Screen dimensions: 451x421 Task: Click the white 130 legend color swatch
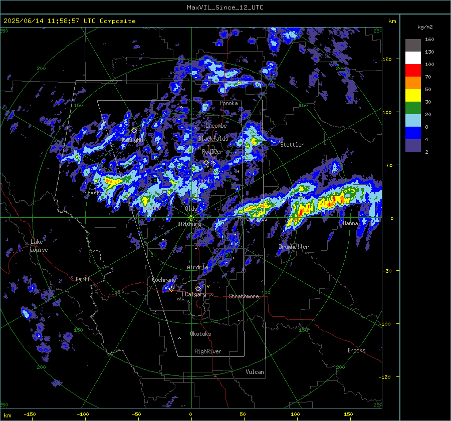pyautogui.click(x=413, y=58)
